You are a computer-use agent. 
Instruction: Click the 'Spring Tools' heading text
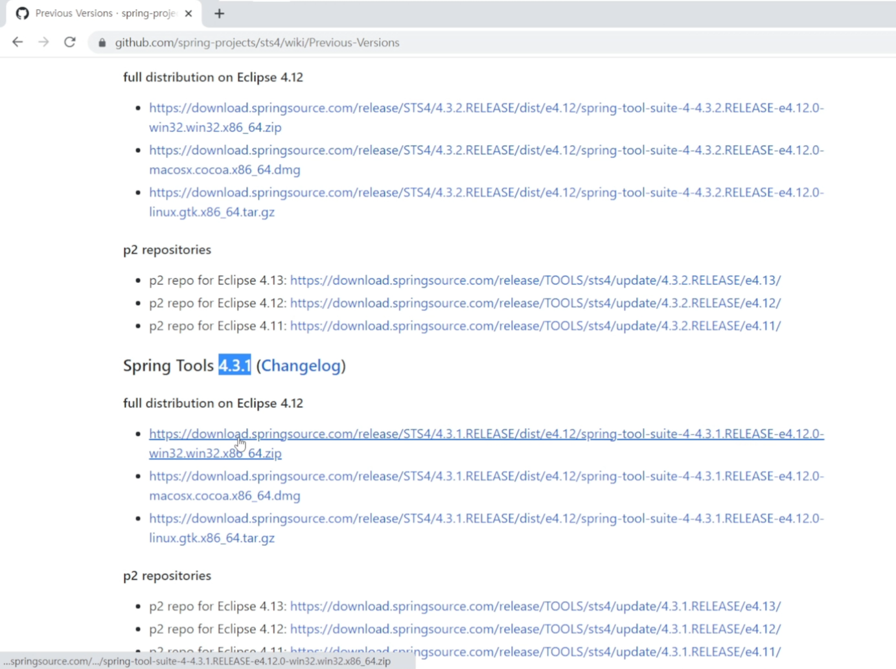[168, 365]
